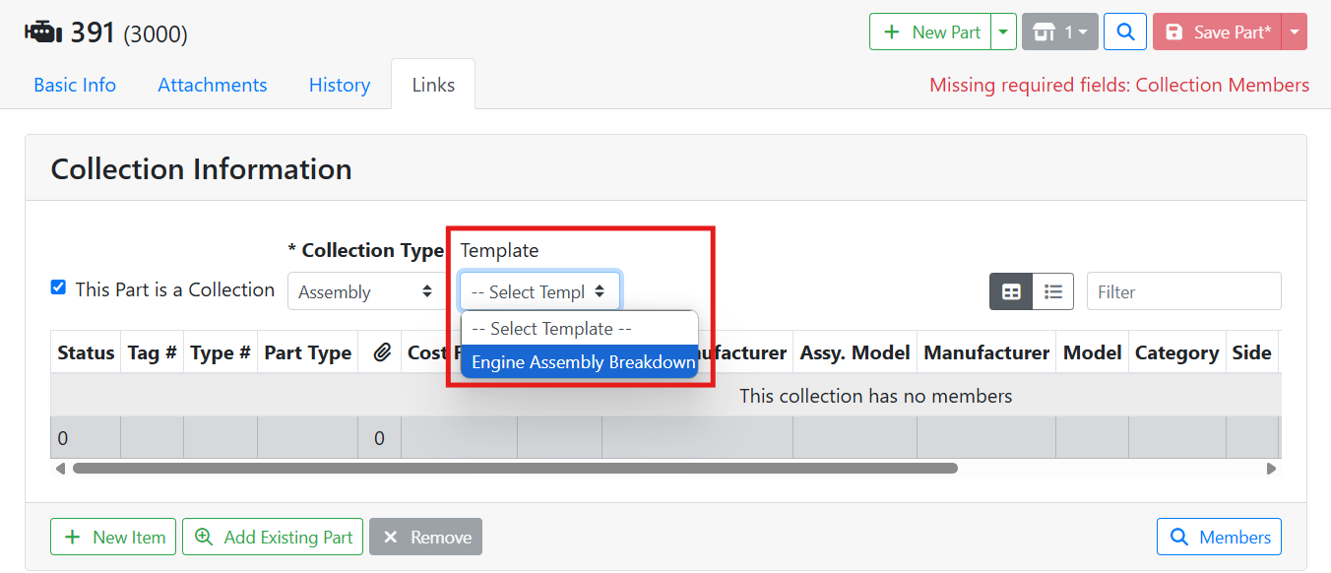Click the plus icon on New Item
This screenshot has width=1331, height=573.
point(74,537)
